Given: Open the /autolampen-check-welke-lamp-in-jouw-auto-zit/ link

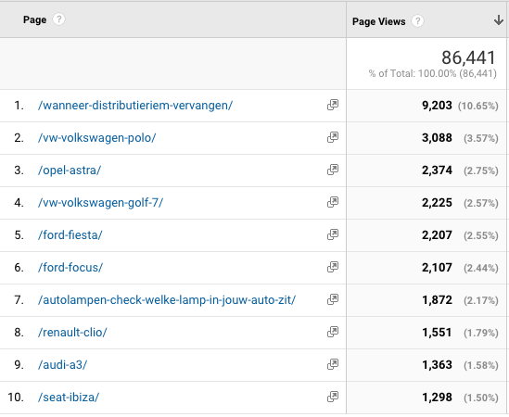Looking at the screenshot, I should (x=167, y=300).
